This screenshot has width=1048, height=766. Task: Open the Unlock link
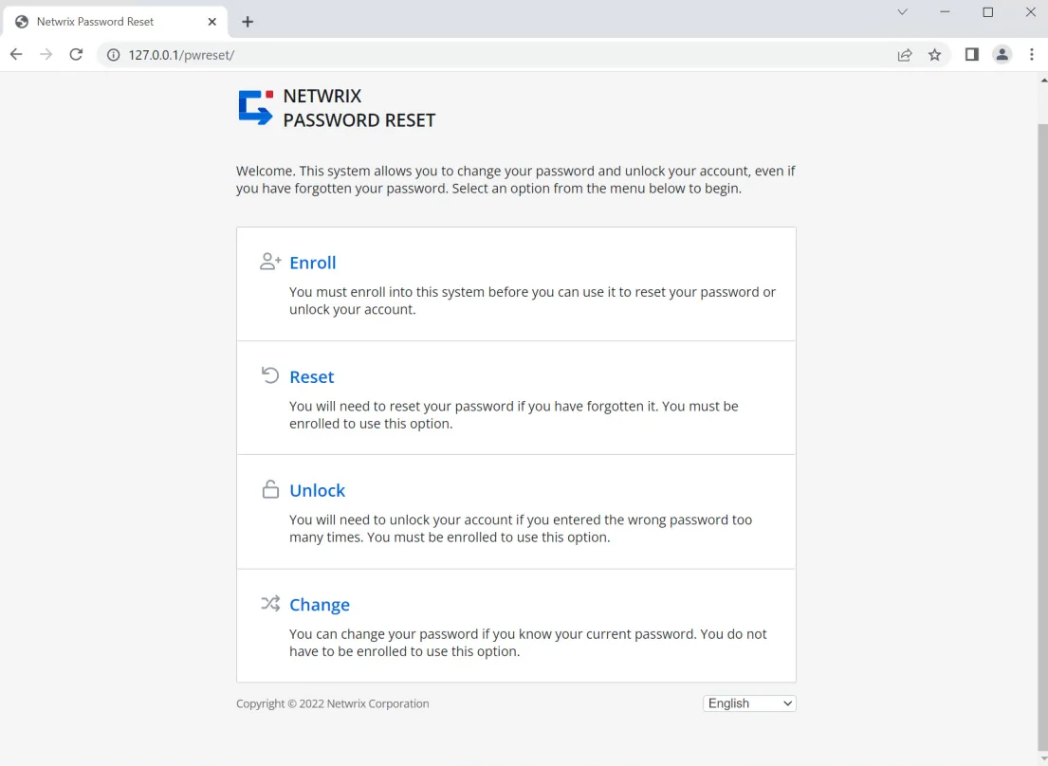(x=318, y=490)
